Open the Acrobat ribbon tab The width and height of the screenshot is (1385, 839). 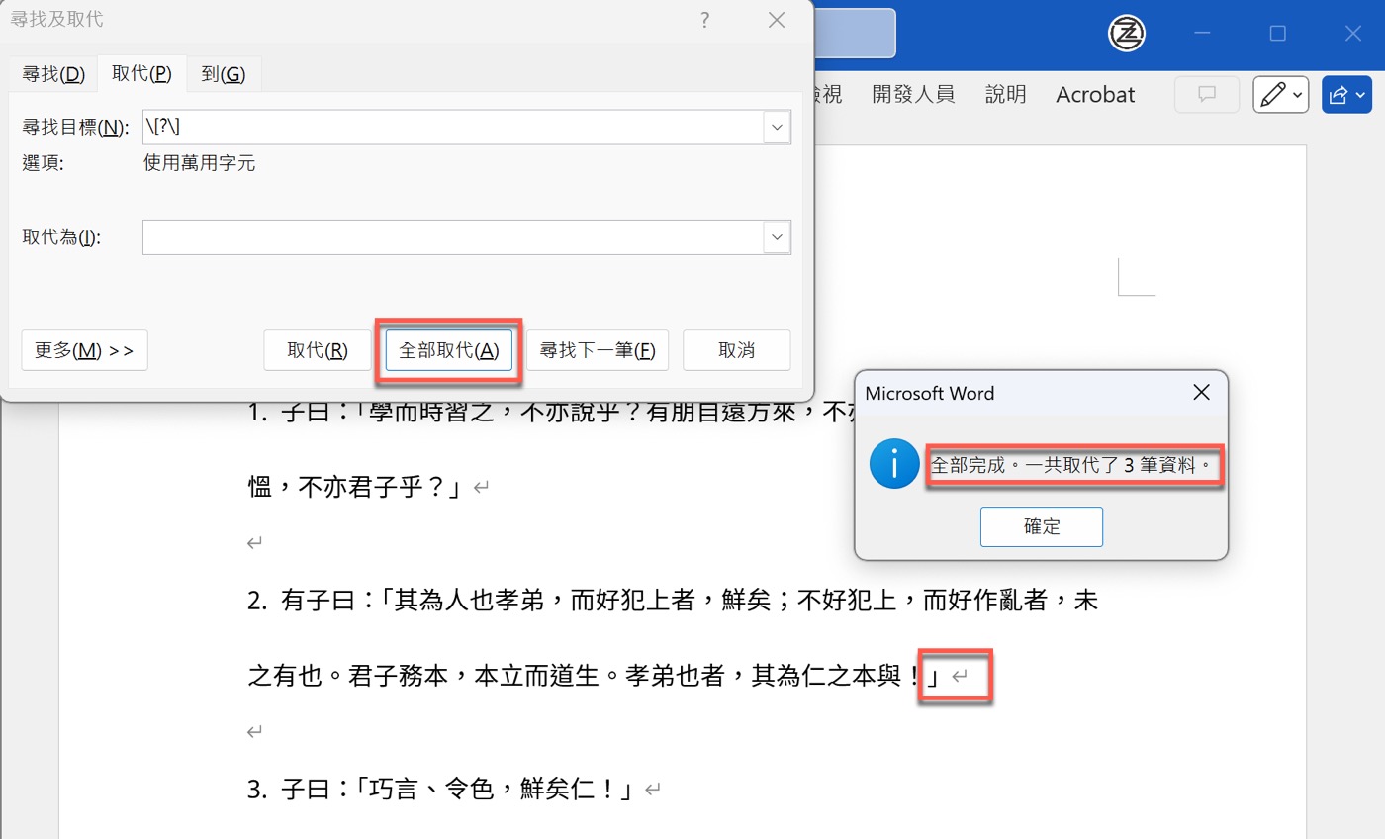click(1095, 94)
